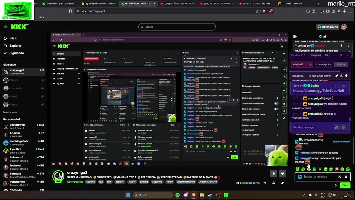Open Explorar in the sidebar
Screen dimensions: 355x200
(15, 46)
